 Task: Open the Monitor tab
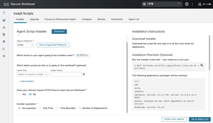(x=101, y=19)
